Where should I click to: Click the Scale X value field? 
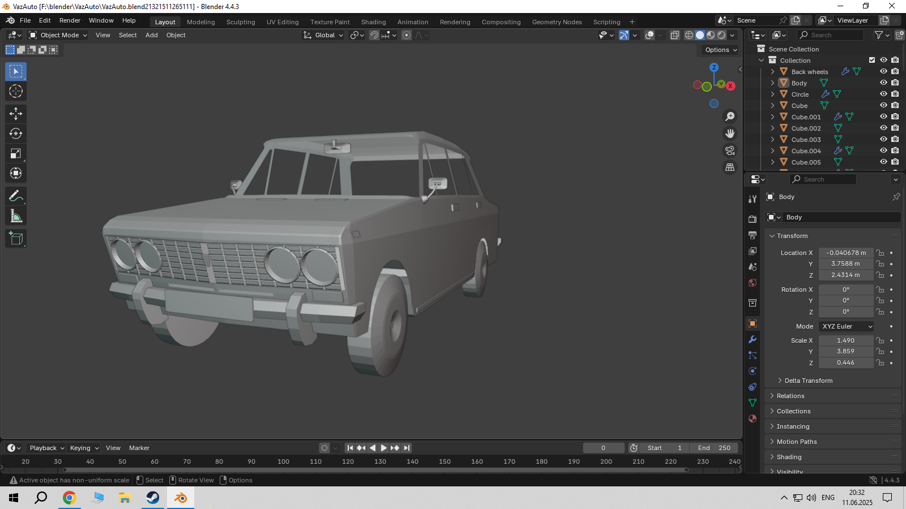click(x=845, y=340)
